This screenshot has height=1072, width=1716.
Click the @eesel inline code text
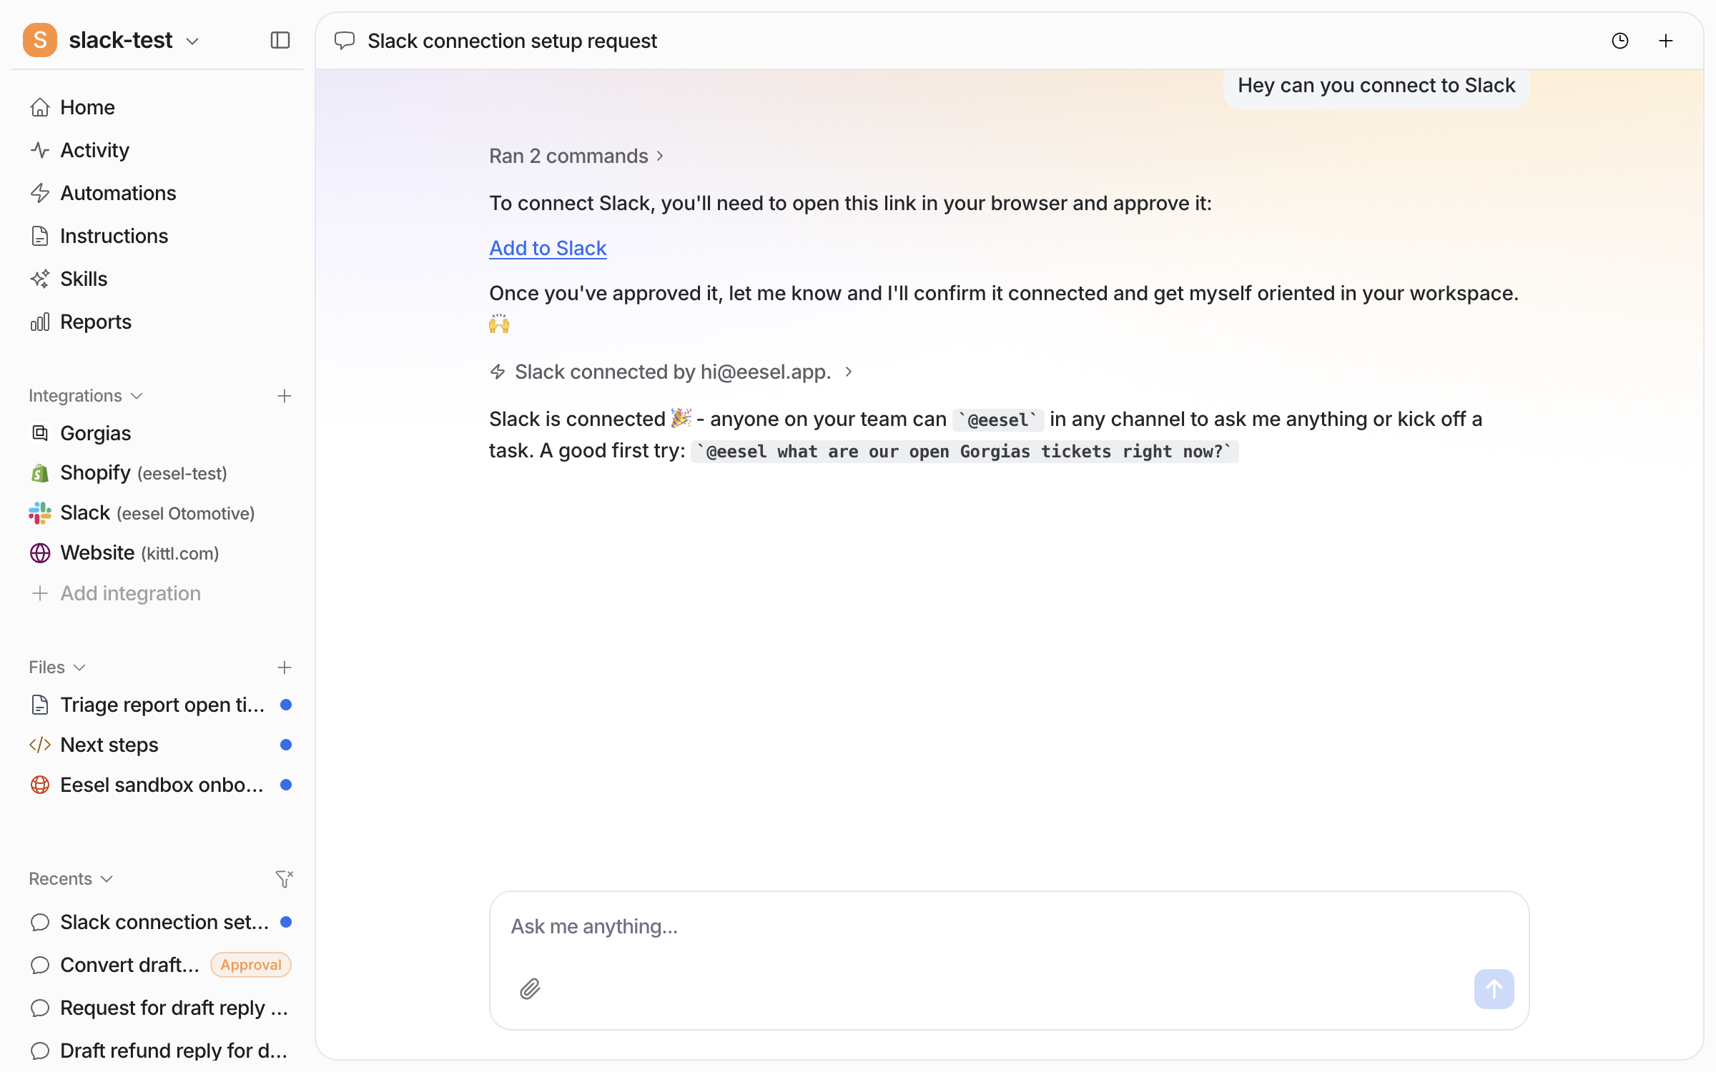pyautogui.click(x=998, y=420)
